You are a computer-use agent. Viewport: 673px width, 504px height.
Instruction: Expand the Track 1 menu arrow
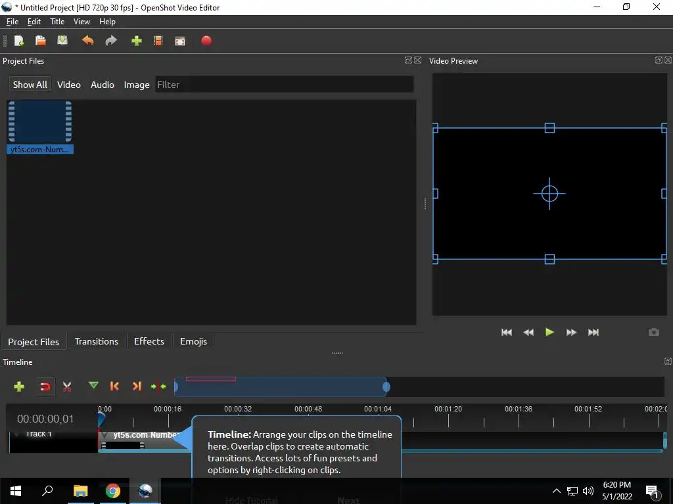pos(16,434)
